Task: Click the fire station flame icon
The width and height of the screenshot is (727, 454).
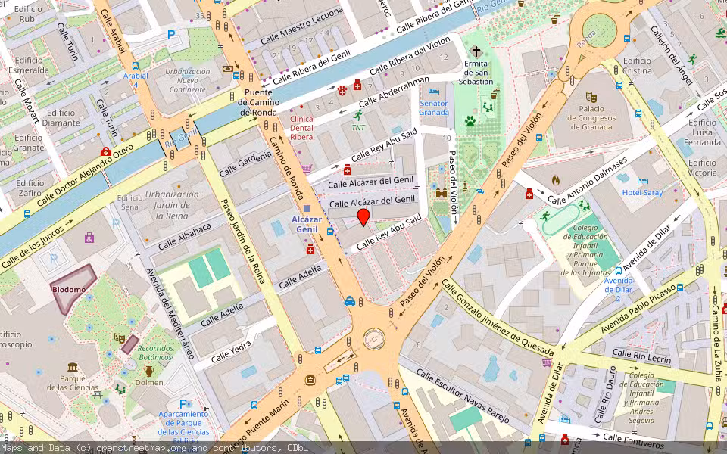Action: click(x=556, y=180)
